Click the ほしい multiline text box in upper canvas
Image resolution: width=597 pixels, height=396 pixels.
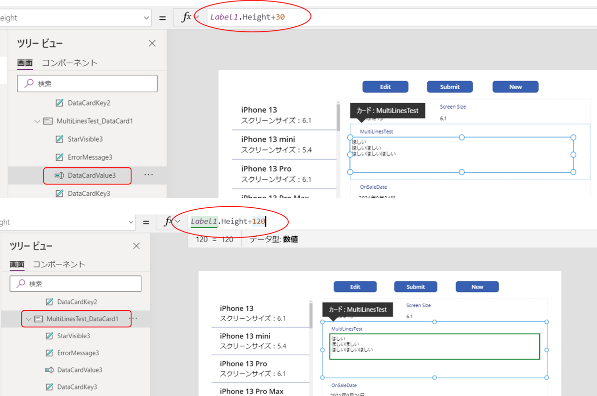click(x=462, y=154)
